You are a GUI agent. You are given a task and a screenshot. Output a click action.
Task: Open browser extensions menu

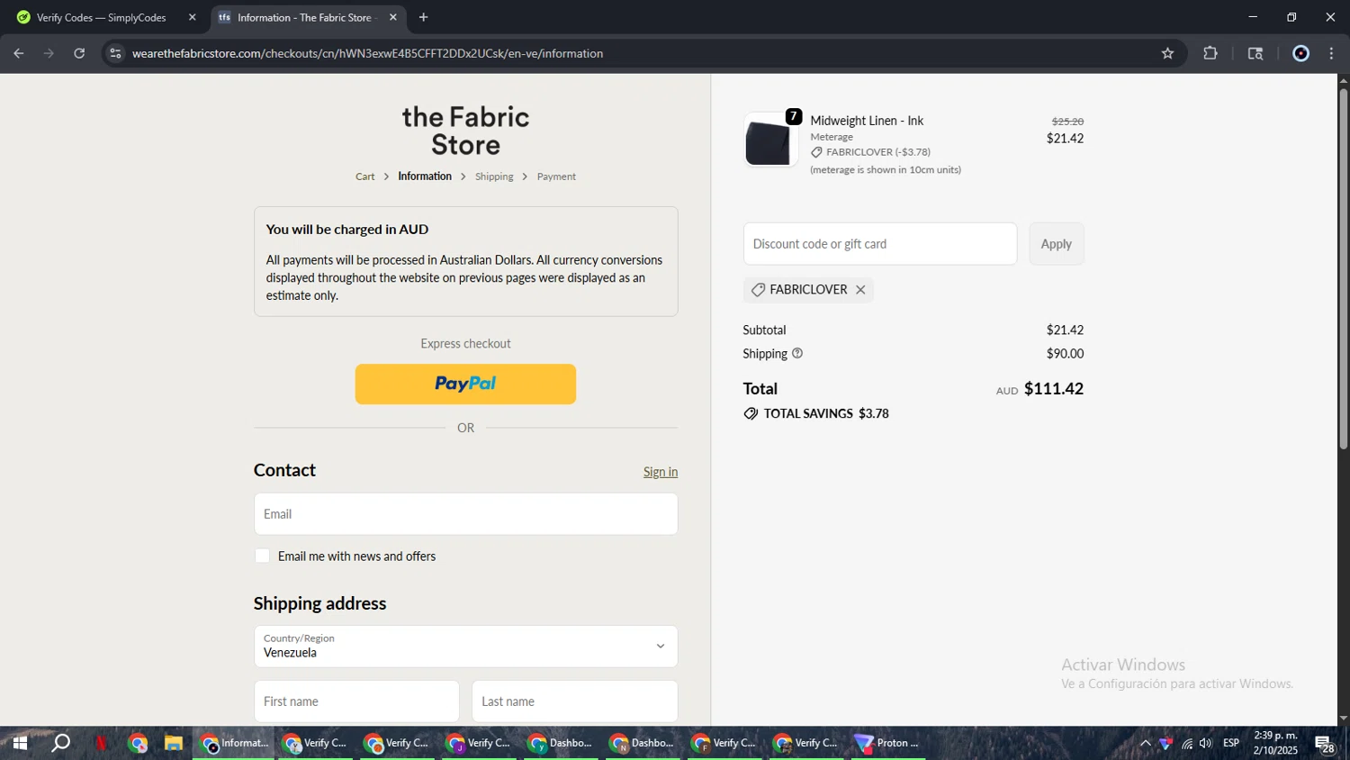pos(1210,53)
